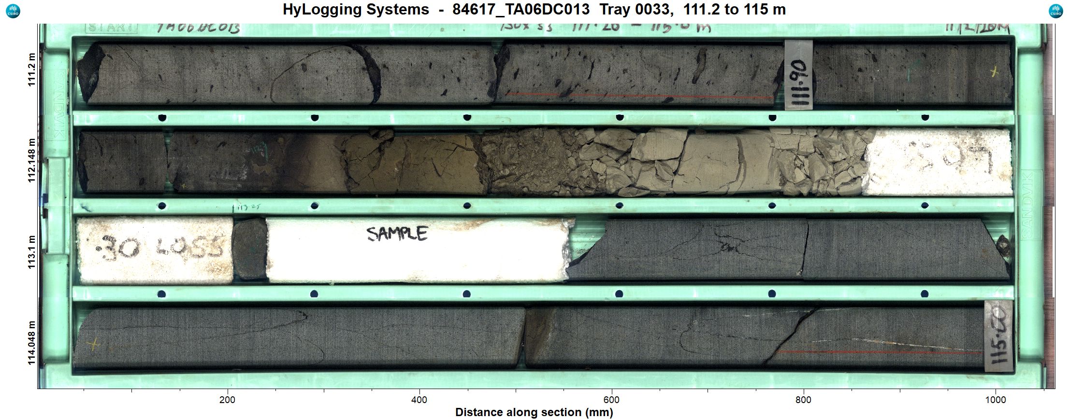
Task: Select the 114.048 m depth label
Action: click(32, 343)
